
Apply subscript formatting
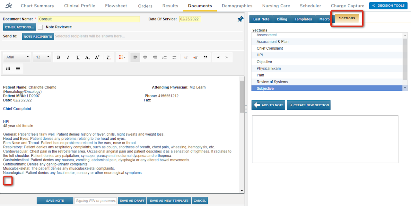click(x=87, y=57)
